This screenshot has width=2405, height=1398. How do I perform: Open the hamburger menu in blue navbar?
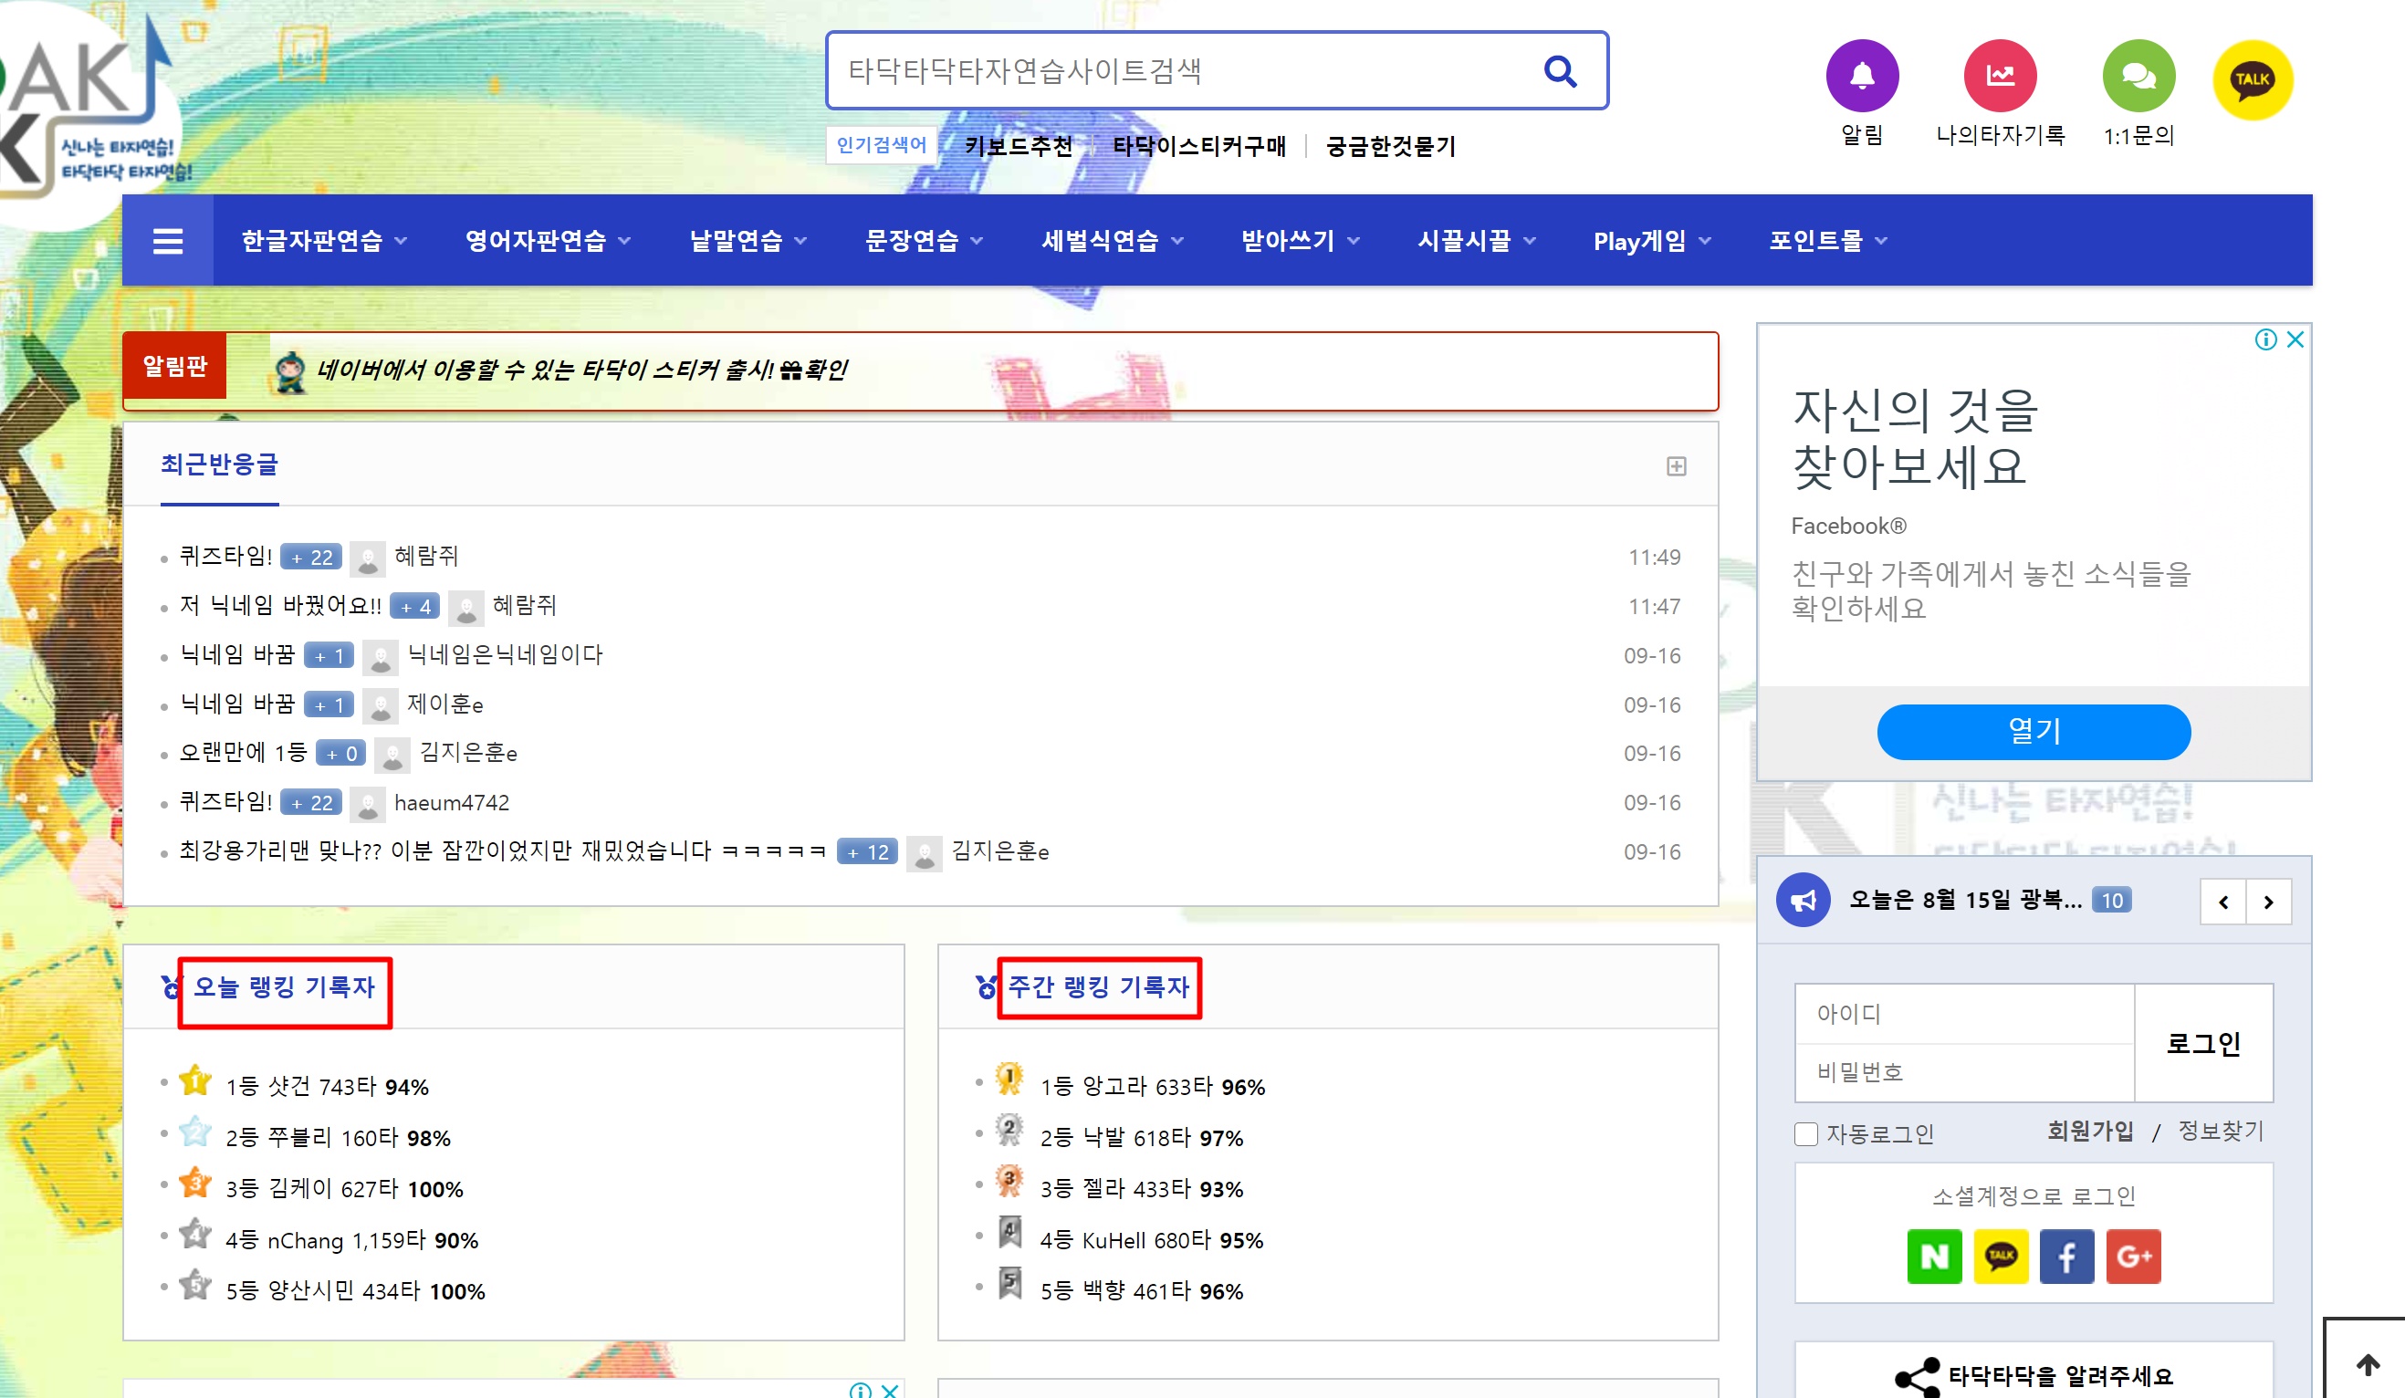tap(168, 241)
